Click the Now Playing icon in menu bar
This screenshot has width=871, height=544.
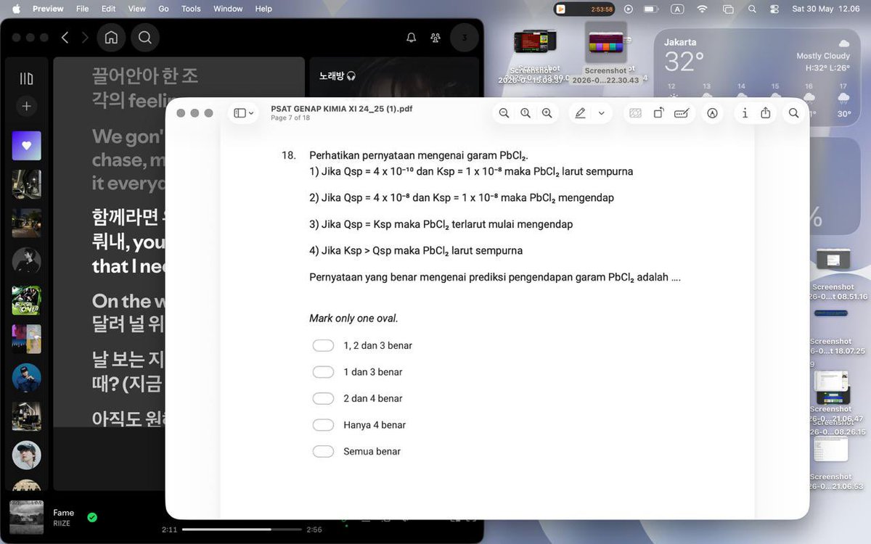point(629,9)
